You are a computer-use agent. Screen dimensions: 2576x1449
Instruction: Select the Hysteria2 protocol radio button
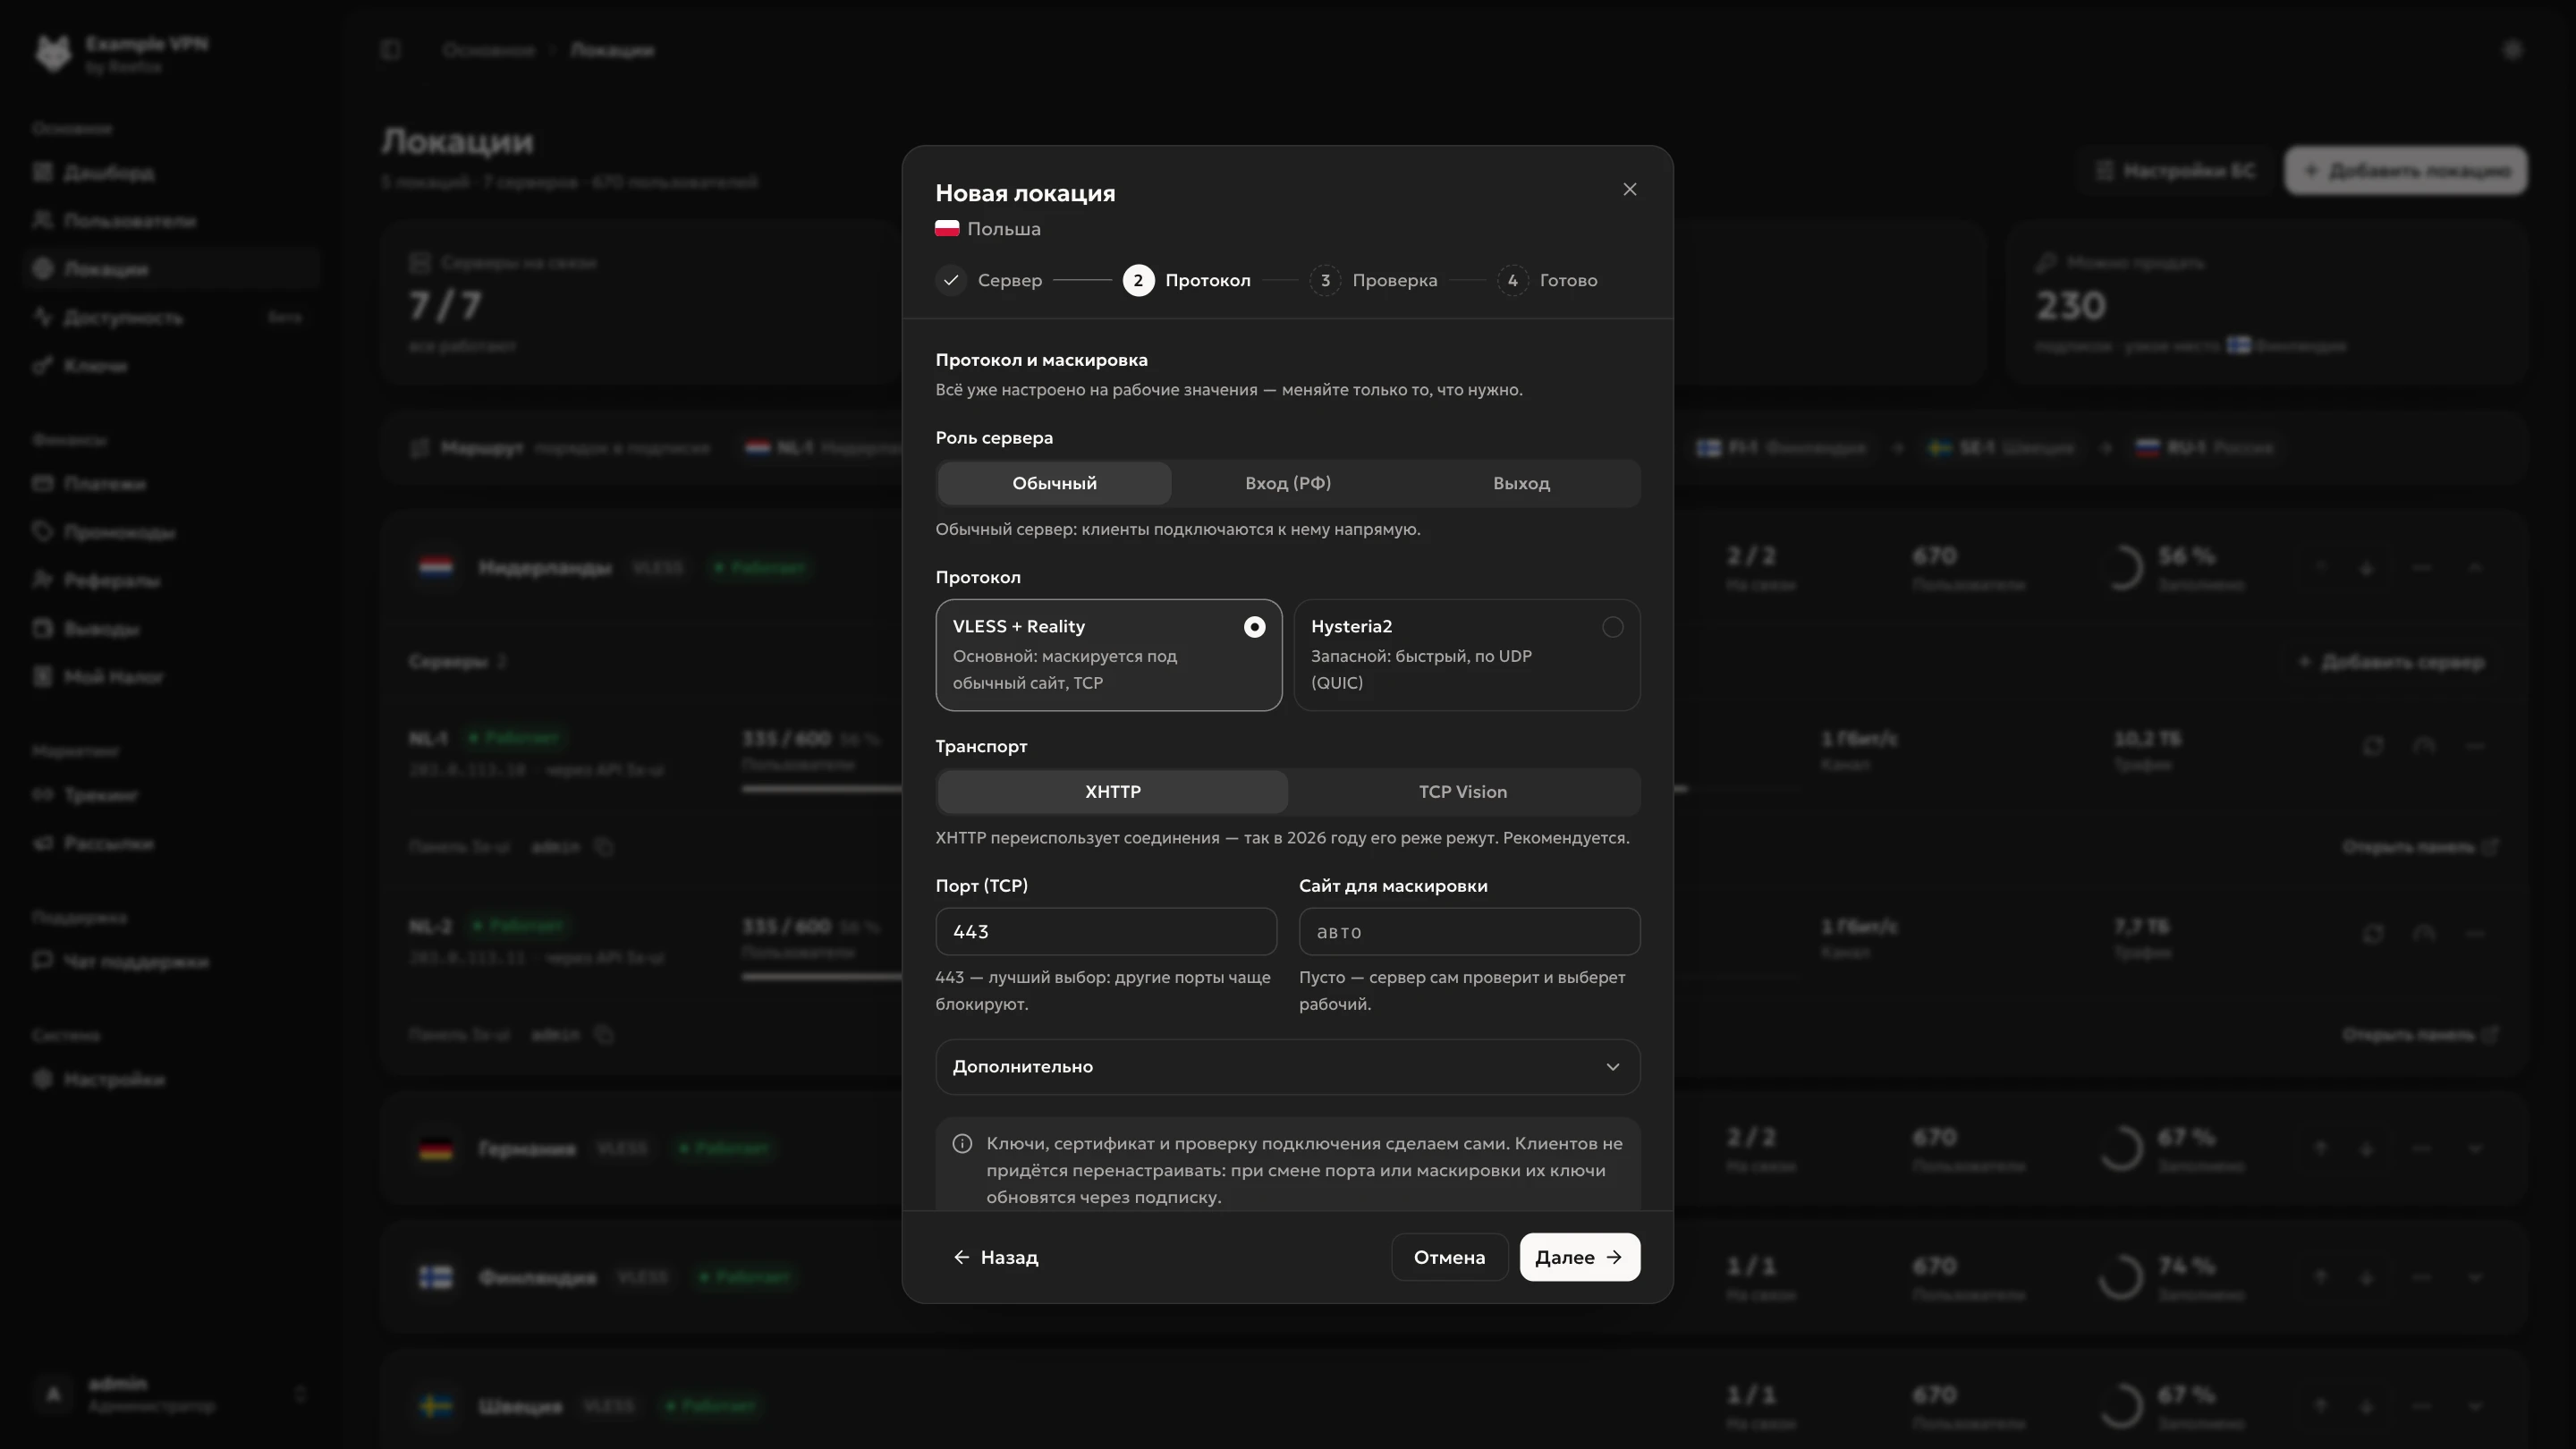[1612, 627]
